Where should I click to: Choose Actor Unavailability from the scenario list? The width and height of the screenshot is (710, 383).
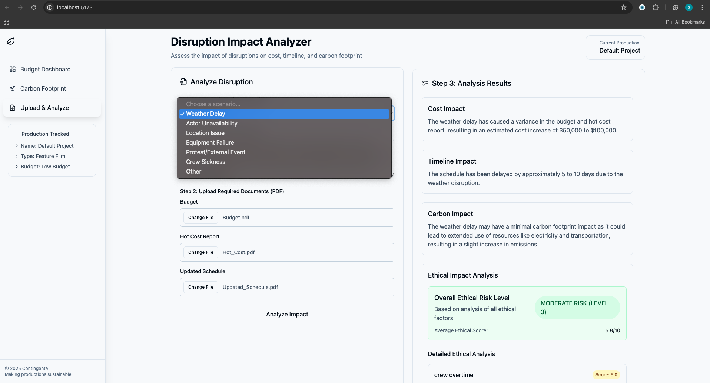pos(284,124)
